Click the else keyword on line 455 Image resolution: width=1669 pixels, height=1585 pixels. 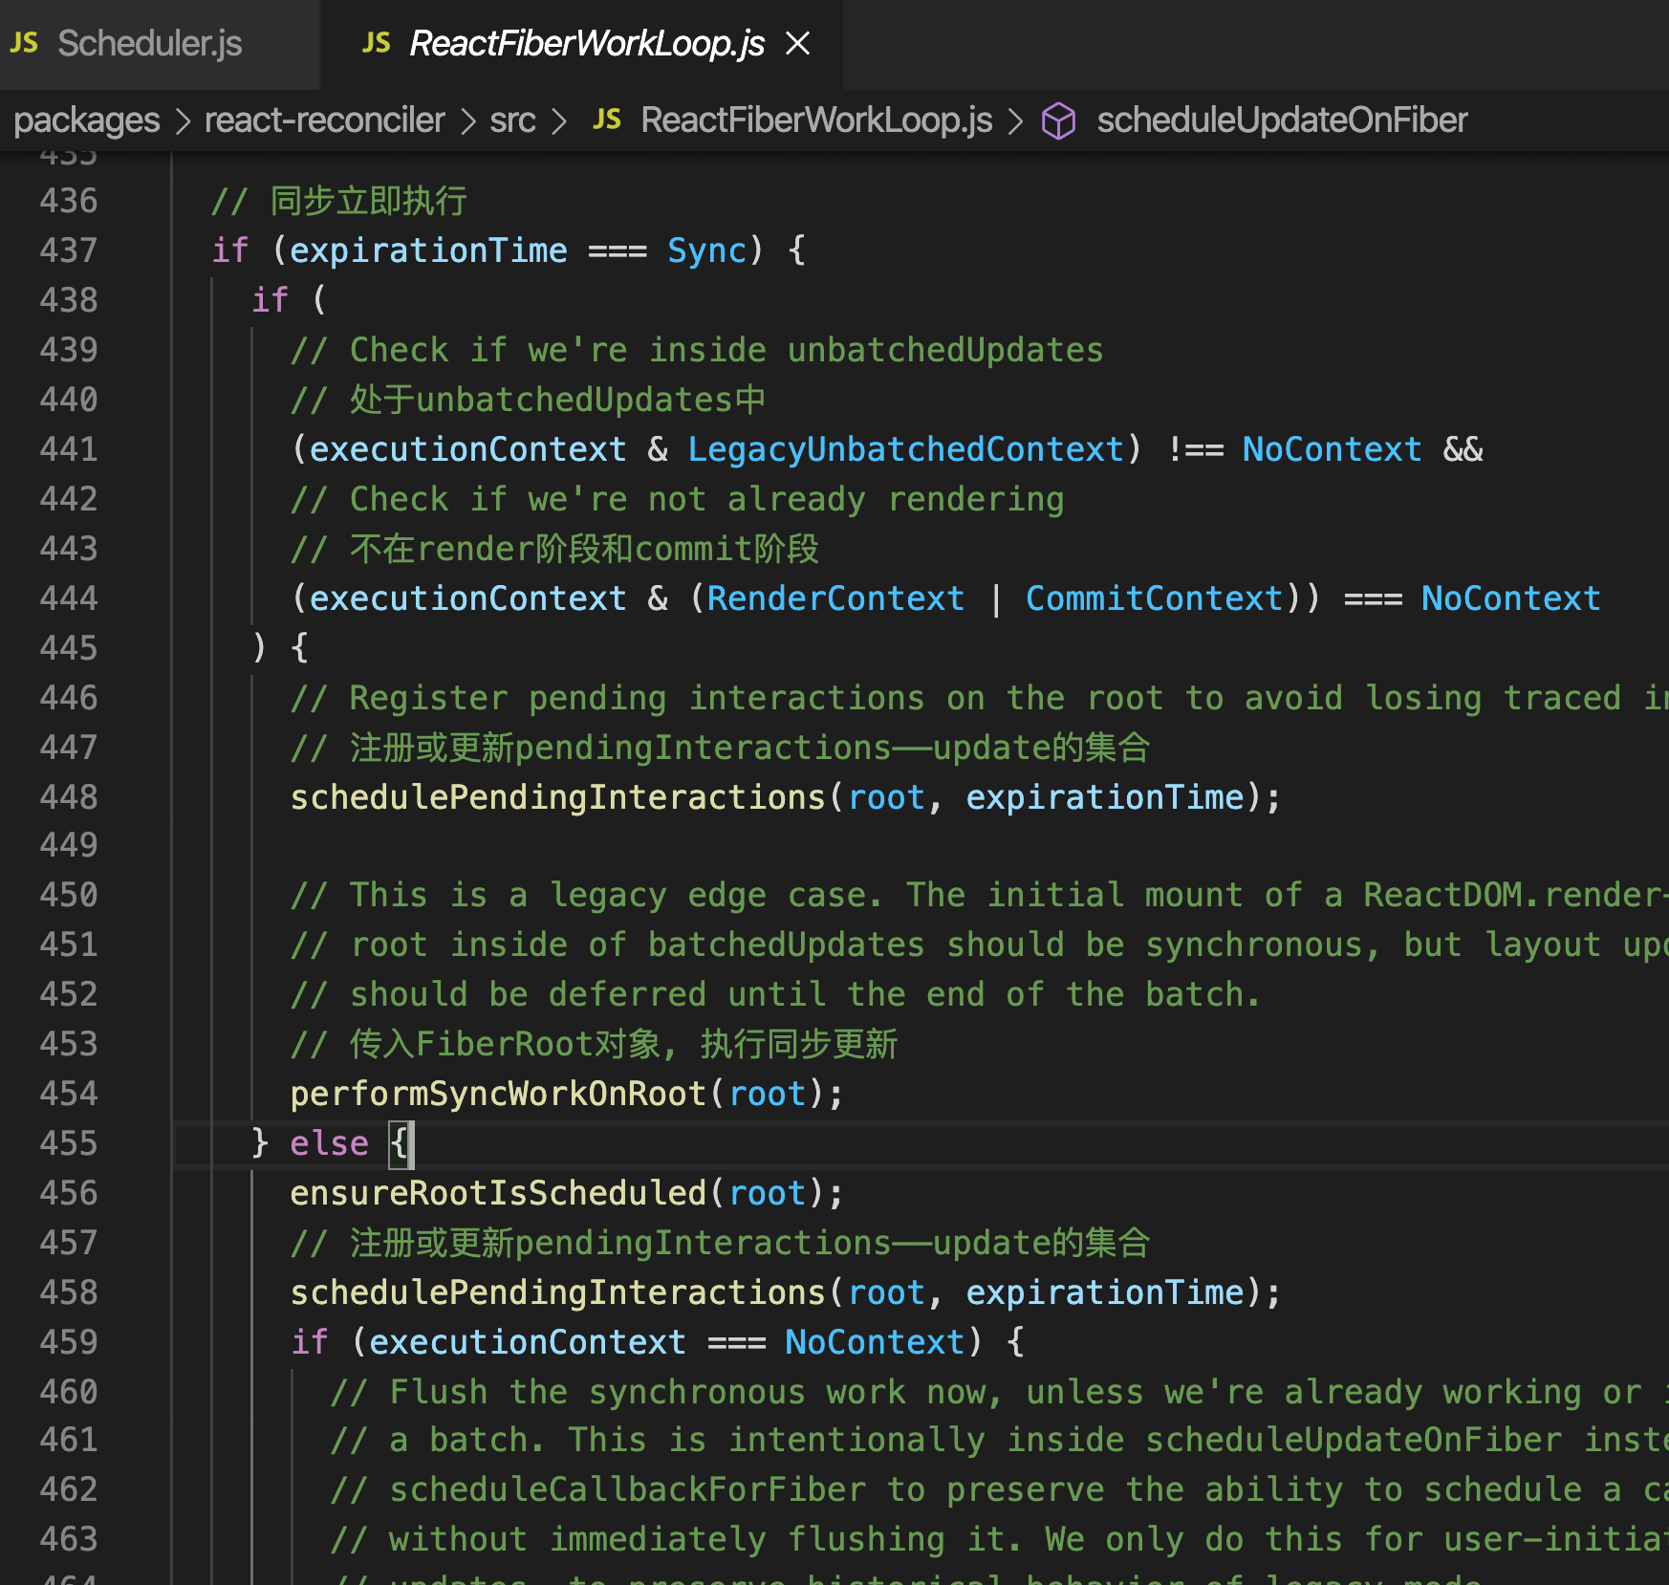tap(329, 1143)
